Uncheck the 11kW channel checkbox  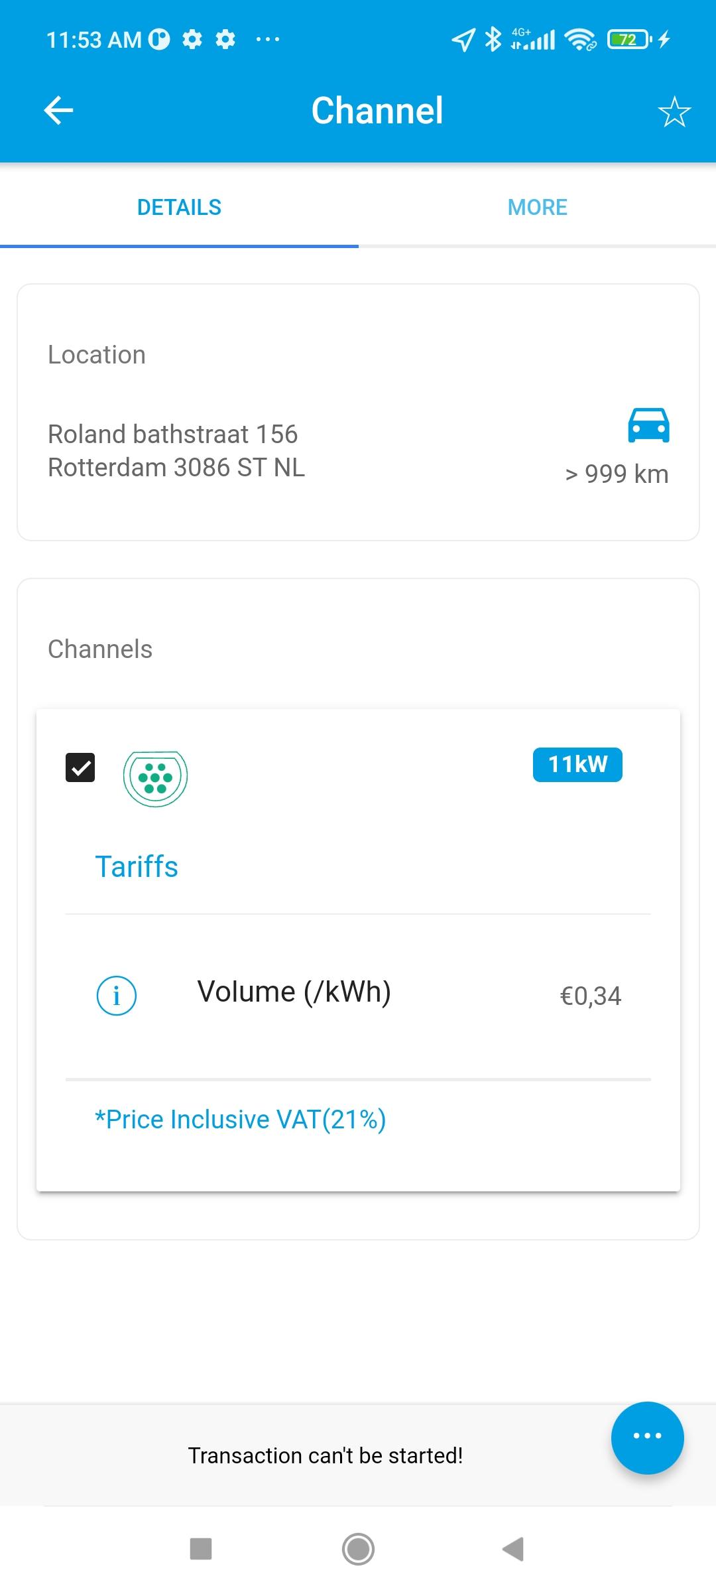point(80,767)
